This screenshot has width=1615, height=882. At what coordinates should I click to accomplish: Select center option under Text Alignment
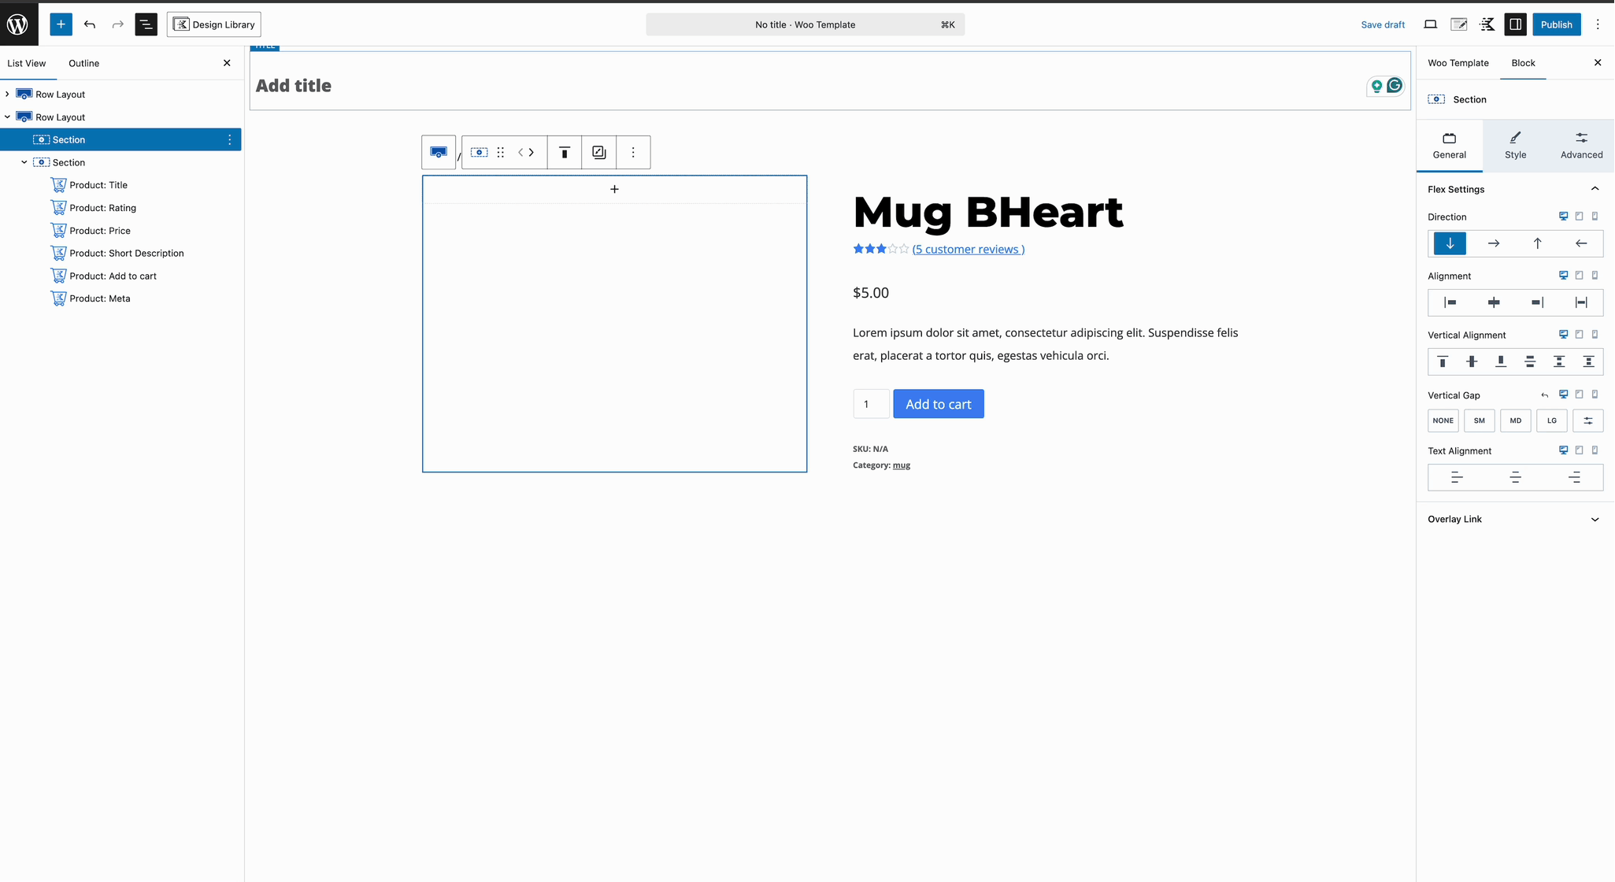1515,477
